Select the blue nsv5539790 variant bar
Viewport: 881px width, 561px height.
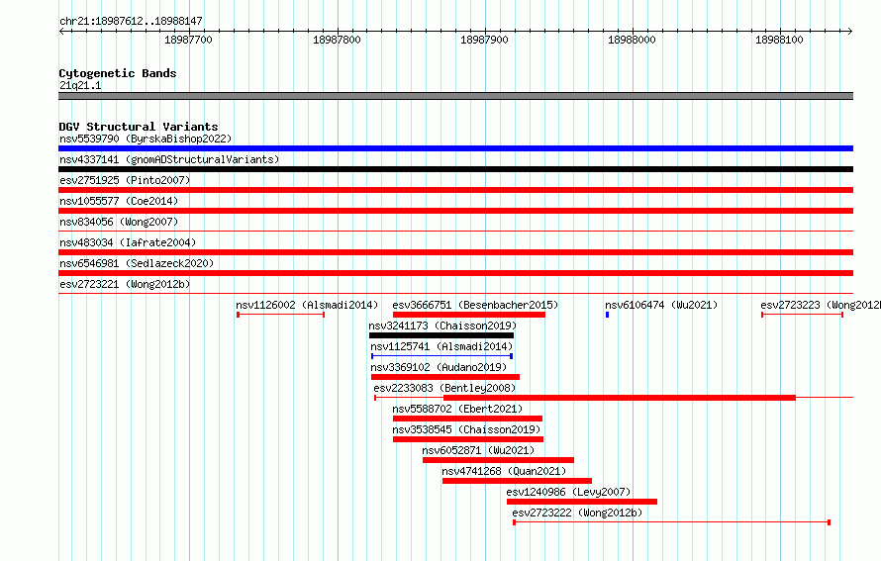click(x=455, y=148)
